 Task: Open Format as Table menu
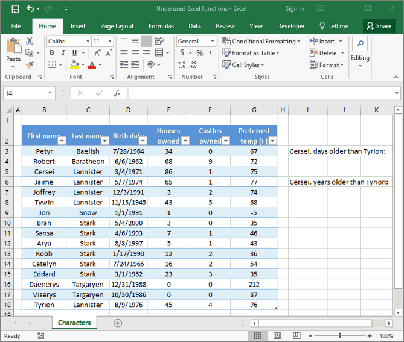(x=251, y=53)
